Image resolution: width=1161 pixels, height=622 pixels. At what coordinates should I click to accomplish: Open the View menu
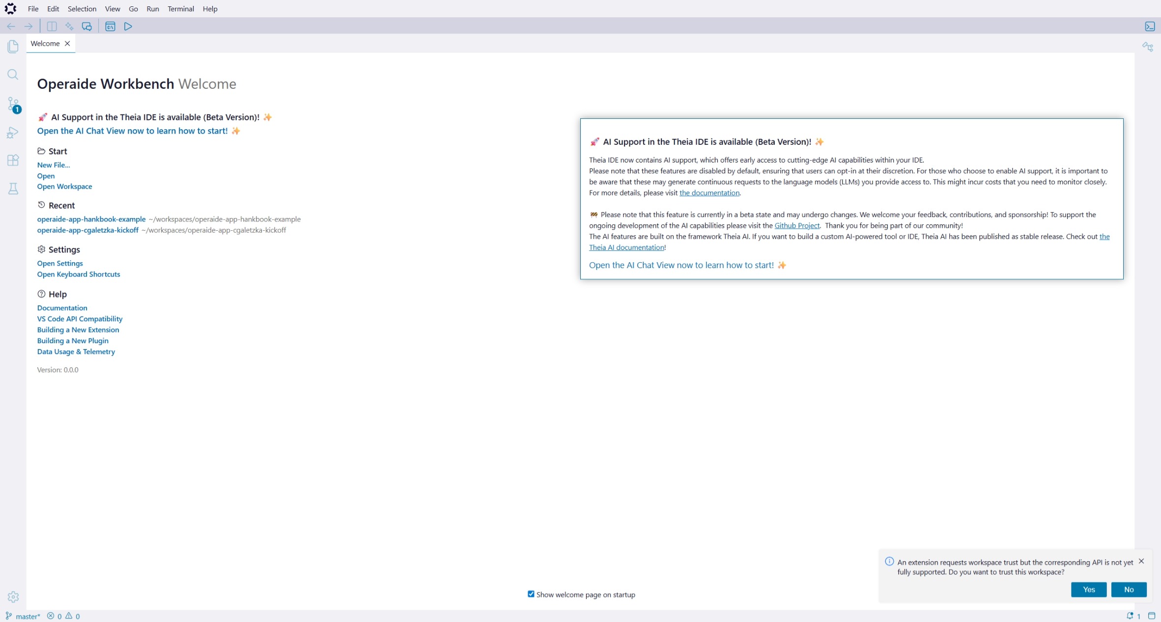(113, 9)
